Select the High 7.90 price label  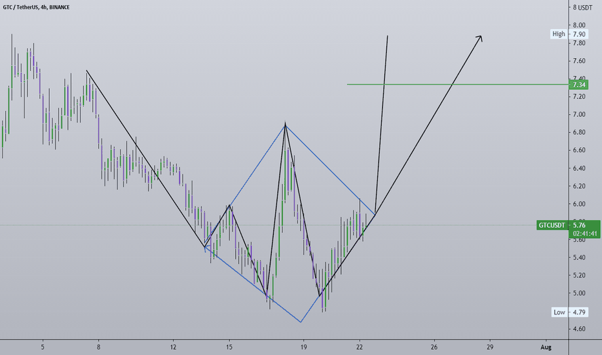568,34
